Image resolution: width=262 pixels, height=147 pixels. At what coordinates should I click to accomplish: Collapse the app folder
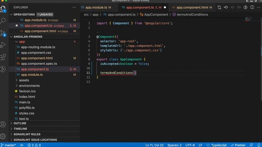(16, 42)
